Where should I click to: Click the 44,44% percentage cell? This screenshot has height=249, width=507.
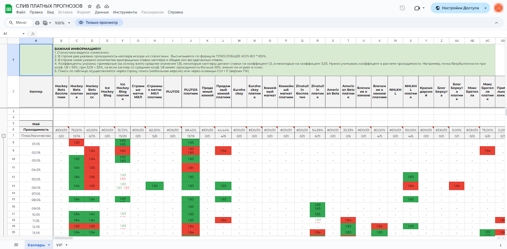pos(223,130)
